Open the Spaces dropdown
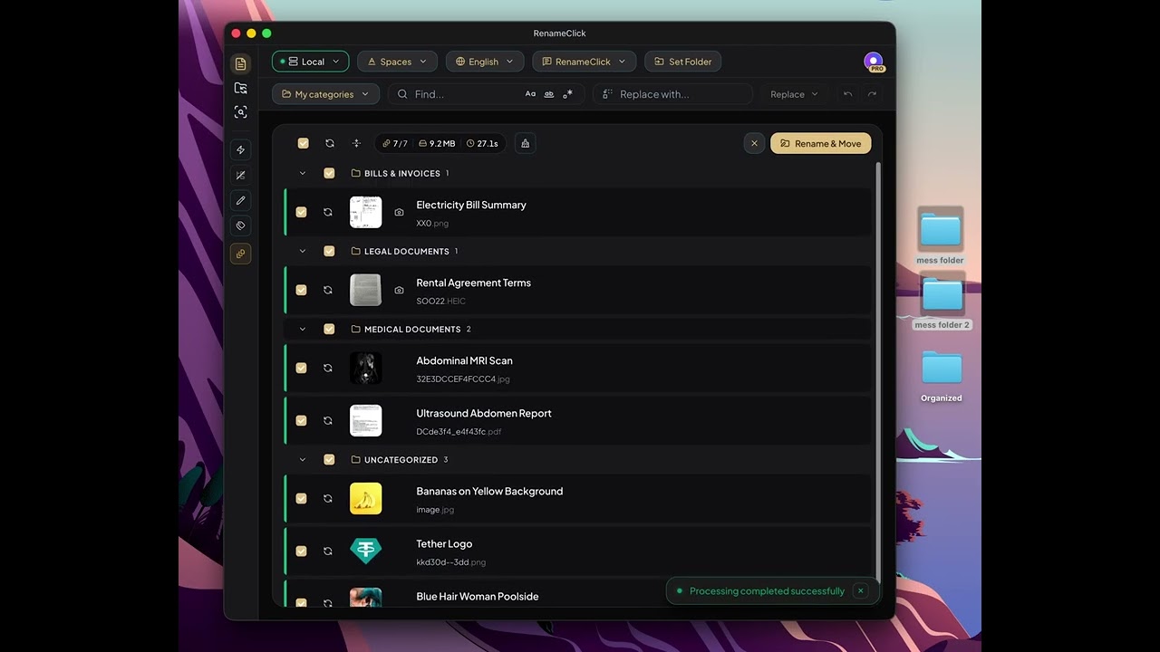1160x652 pixels. point(398,62)
